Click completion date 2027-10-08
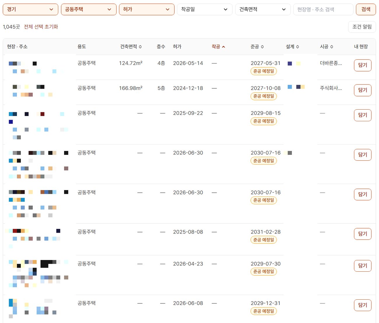379x323 pixels. pyautogui.click(x=266, y=88)
